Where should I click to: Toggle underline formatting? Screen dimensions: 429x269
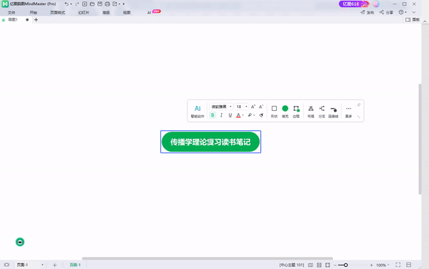click(x=230, y=115)
